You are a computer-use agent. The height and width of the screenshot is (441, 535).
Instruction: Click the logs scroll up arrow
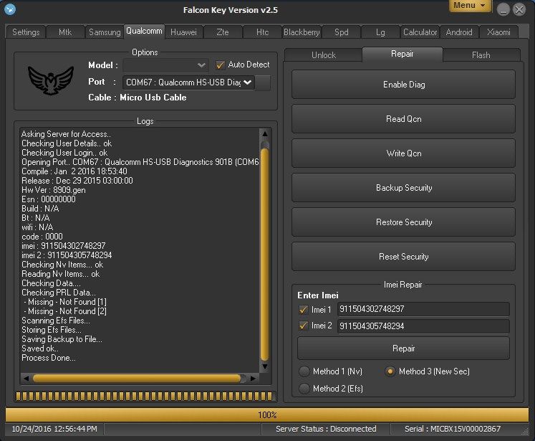[265, 134]
